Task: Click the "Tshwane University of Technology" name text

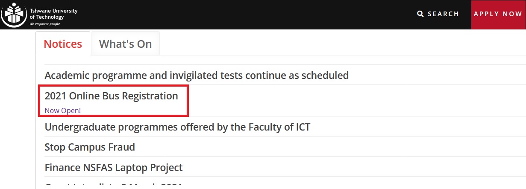Action: 53,14
